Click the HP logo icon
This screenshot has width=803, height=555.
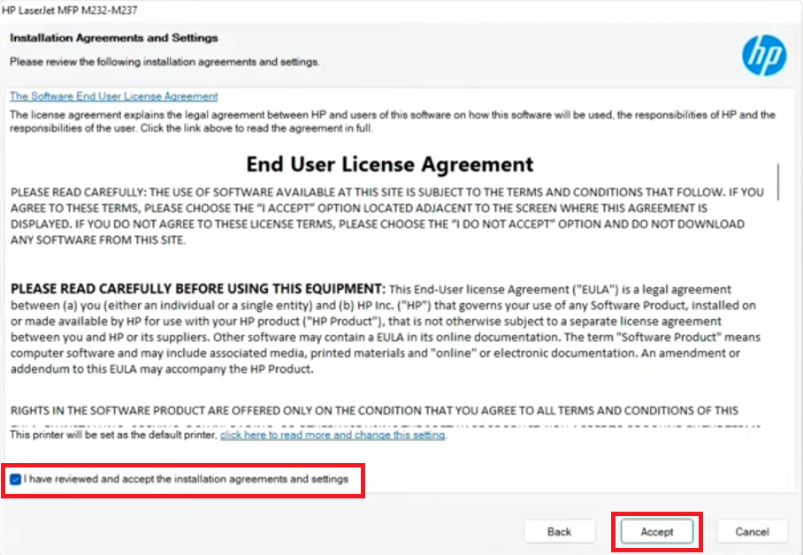coord(764,56)
